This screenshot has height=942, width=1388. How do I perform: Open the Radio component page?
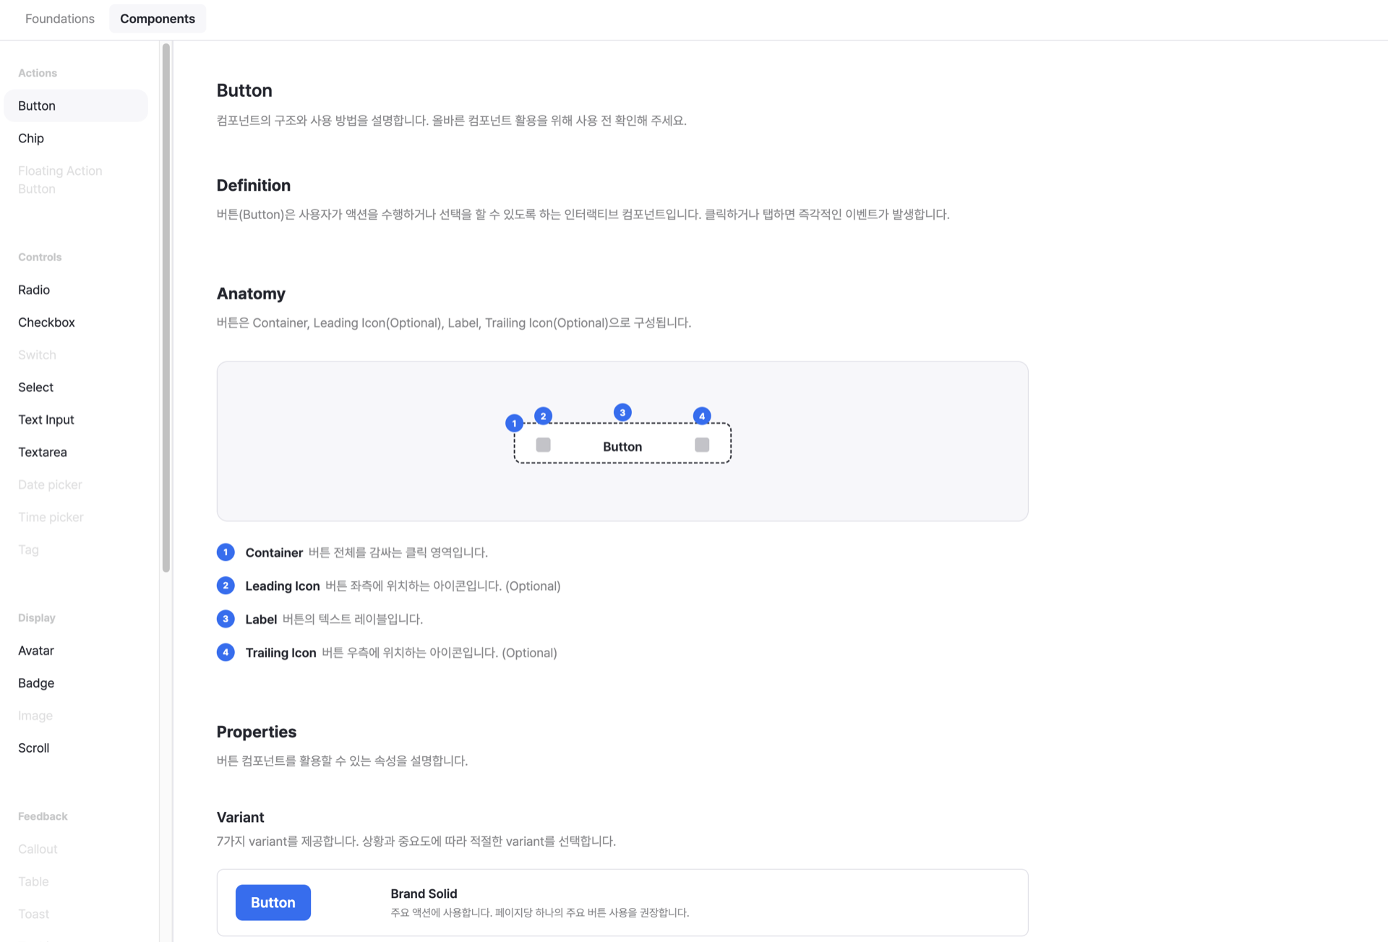[34, 290]
